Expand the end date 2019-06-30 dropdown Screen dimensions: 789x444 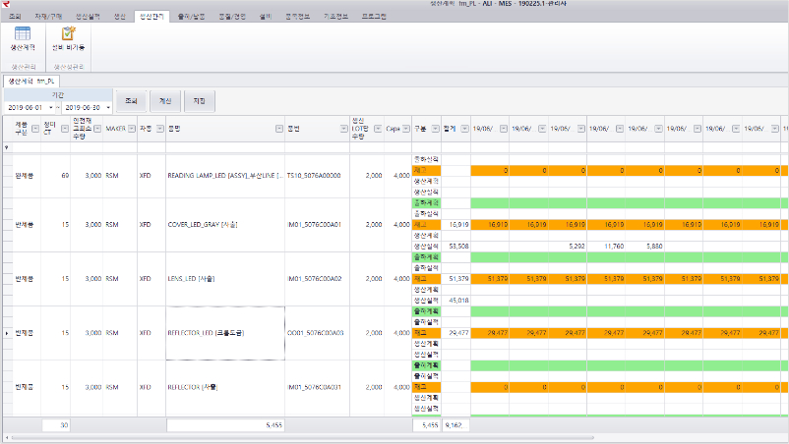tap(107, 107)
